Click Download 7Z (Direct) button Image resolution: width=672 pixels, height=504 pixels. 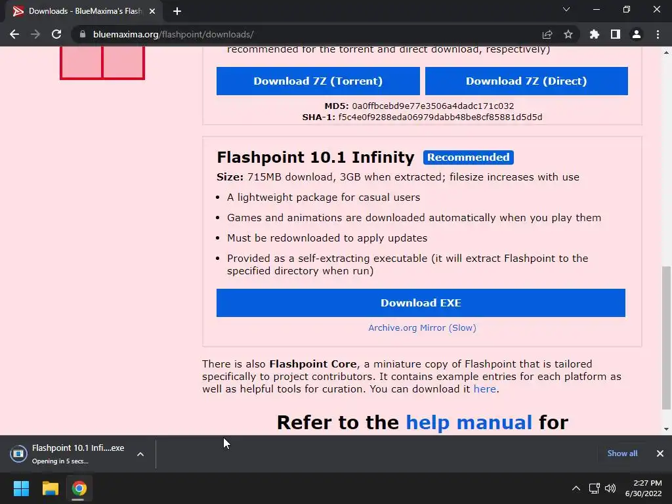click(x=526, y=81)
